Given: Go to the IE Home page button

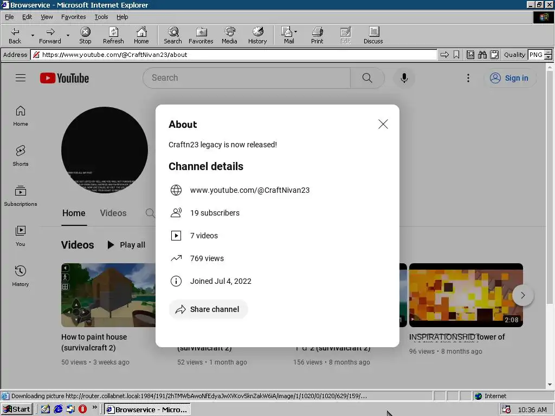Looking at the screenshot, I should [141, 35].
